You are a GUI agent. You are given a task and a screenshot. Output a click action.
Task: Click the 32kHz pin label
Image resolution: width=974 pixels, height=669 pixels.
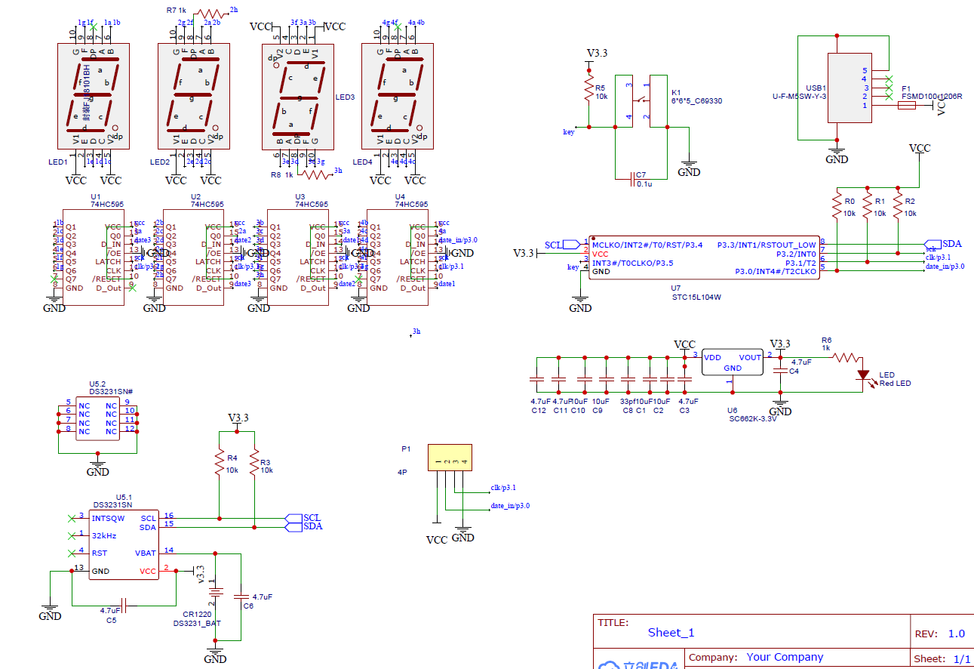(x=104, y=535)
